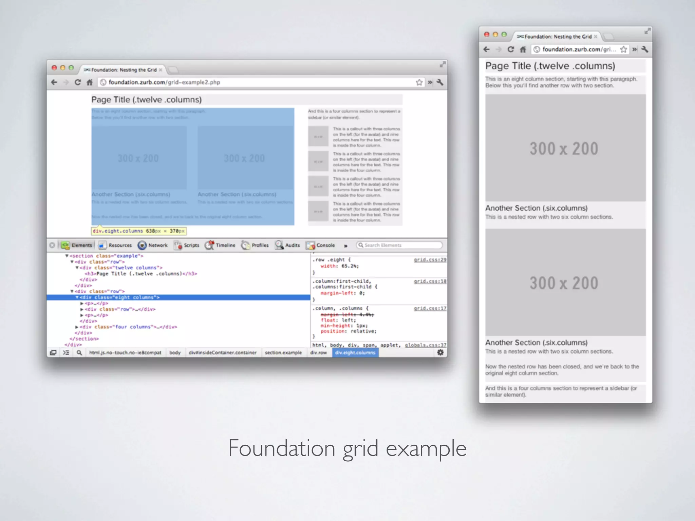
Task: Collapse div class="twelve columns" node
Action: [77, 268]
